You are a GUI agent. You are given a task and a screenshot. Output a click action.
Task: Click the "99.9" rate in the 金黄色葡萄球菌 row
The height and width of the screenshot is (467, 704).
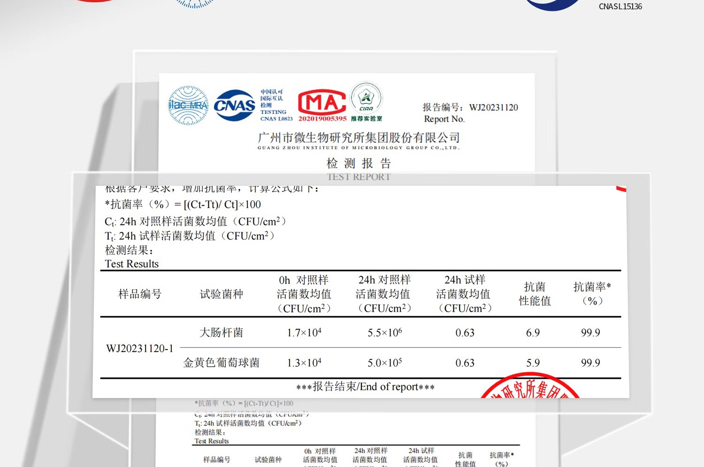pos(590,363)
